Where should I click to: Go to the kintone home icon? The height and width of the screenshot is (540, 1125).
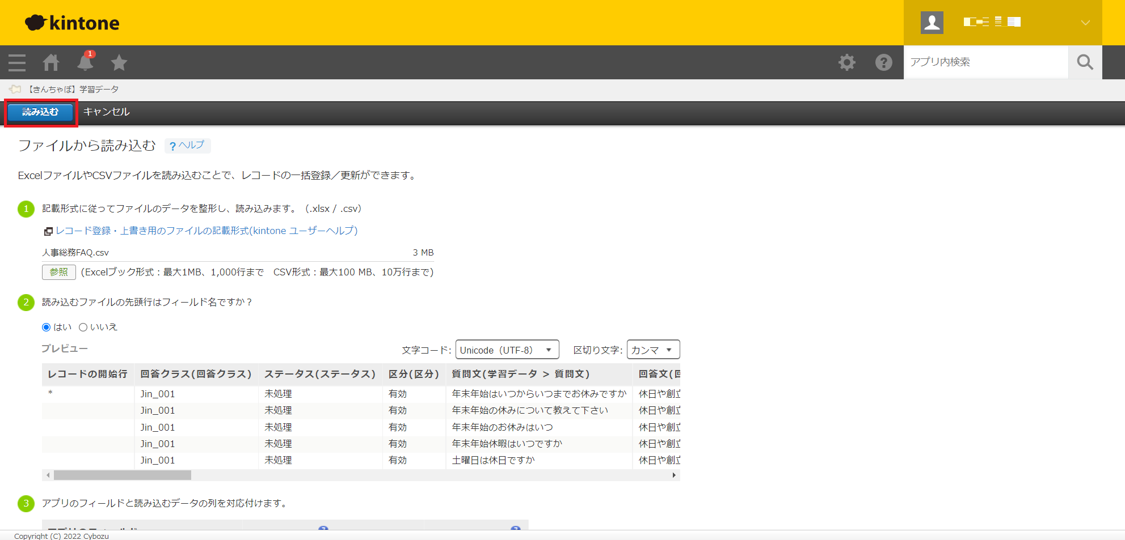pyautogui.click(x=51, y=62)
